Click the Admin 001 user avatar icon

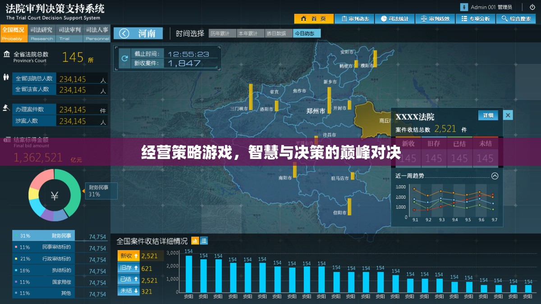point(464,7)
